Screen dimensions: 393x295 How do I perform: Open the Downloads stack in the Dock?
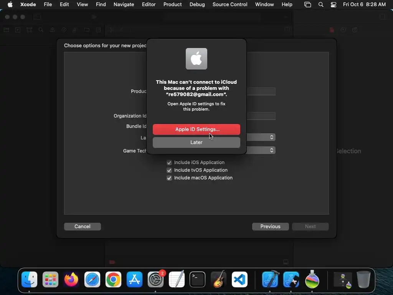pyautogui.click(x=343, y=280)
